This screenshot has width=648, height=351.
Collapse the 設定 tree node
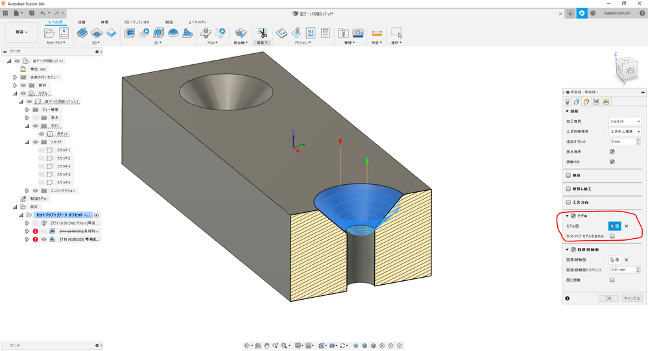pos(15,207)
